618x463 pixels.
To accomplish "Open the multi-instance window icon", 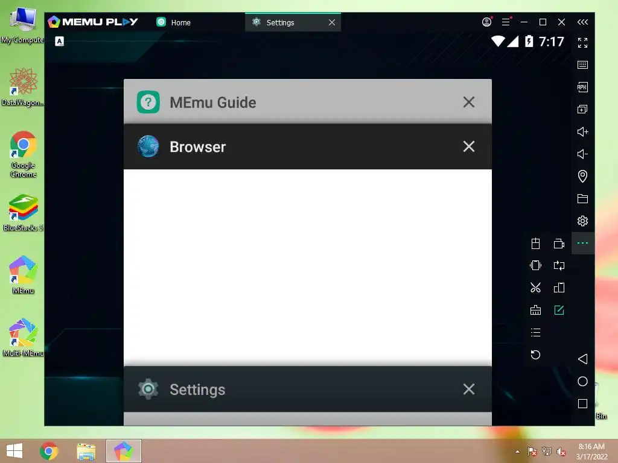I will click(582, 110).
